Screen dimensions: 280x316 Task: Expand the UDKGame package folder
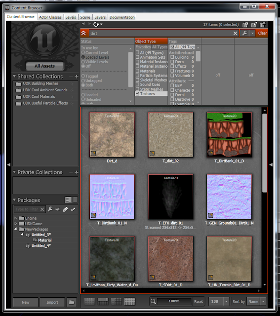point(16,224)
